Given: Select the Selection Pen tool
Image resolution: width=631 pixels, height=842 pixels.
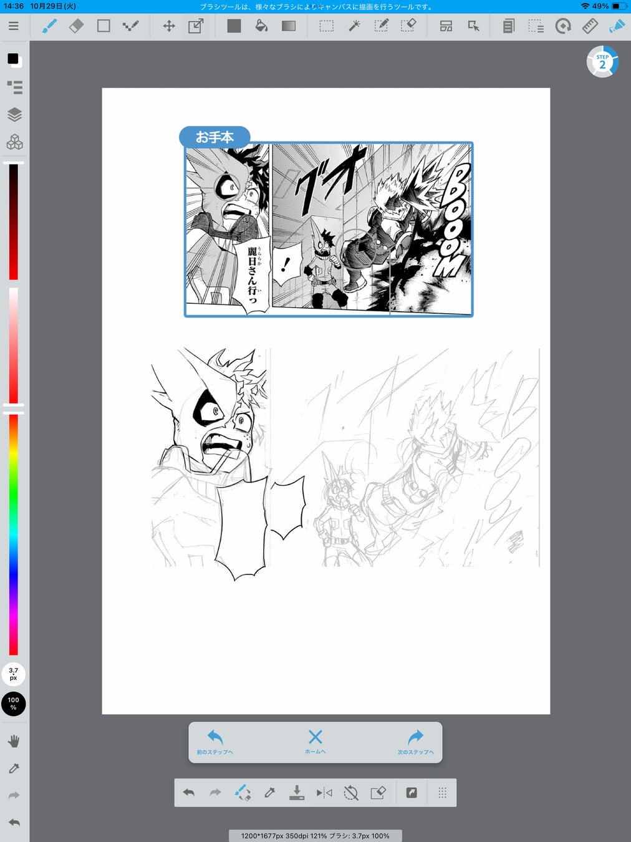Looking at the screenshot, I should pyautogui.click(x=381, y=26).
